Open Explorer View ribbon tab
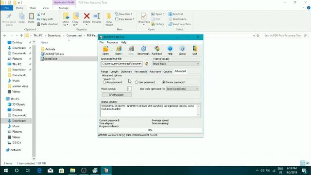The image size is (311, 175). pos(46,8)
